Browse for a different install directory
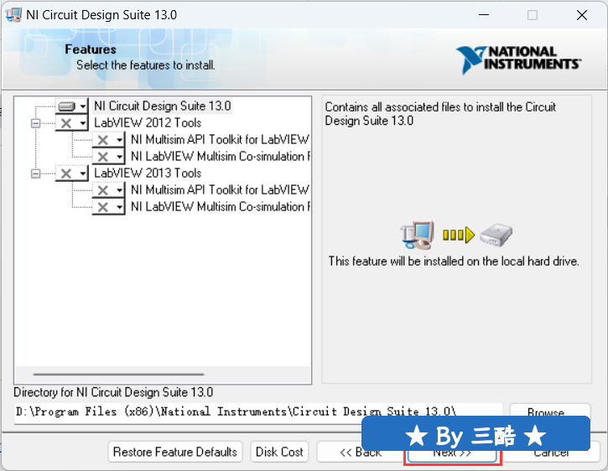This screenshot has width=608, height=471. point(550,411)
